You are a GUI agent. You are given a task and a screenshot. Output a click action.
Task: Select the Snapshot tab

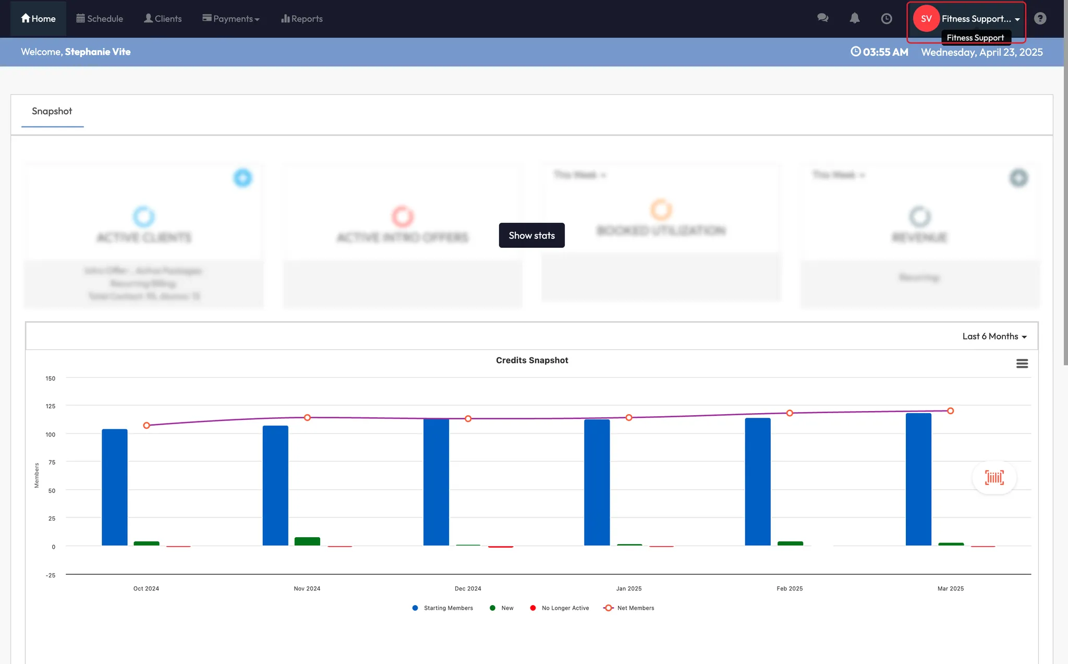point(52,111)
